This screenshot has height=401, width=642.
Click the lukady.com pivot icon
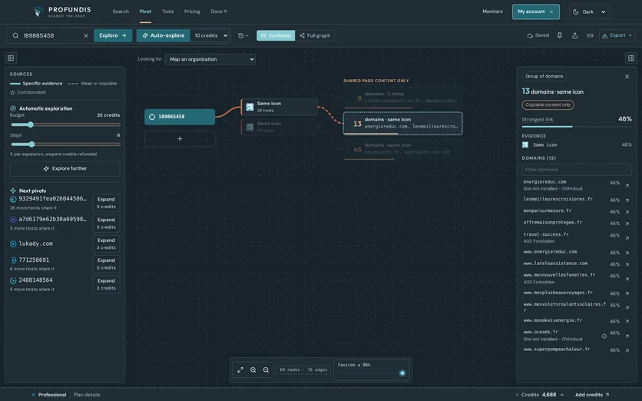pyautogui.click(x=13, y=244)
